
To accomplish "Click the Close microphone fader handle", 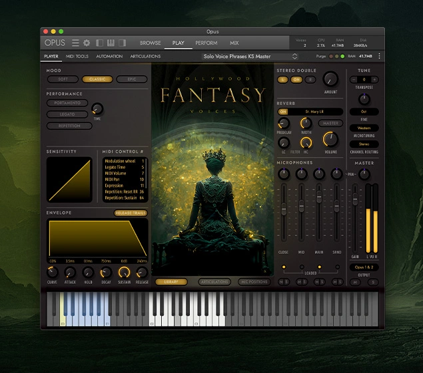I will tap(284, 209).
